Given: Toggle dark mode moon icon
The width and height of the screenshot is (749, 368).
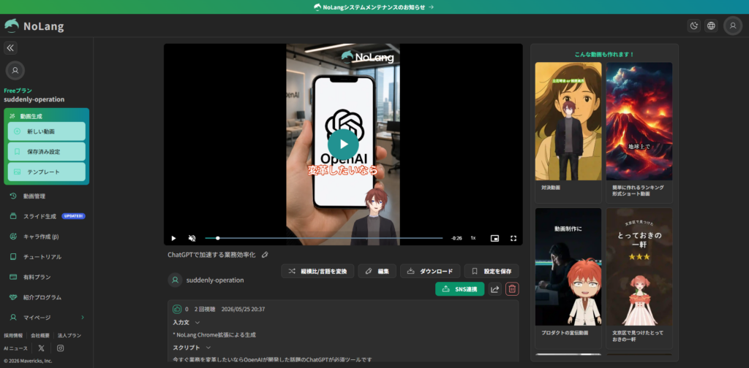Looking at the screenshot, I should coord(694,26).
